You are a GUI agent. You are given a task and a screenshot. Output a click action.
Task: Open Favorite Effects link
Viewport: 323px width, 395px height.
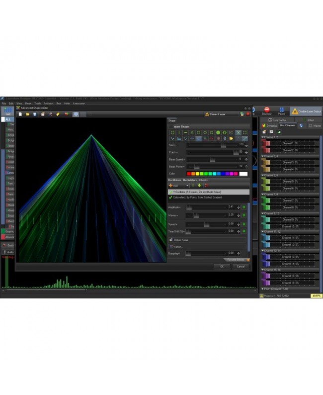click(x=237, y=260)
